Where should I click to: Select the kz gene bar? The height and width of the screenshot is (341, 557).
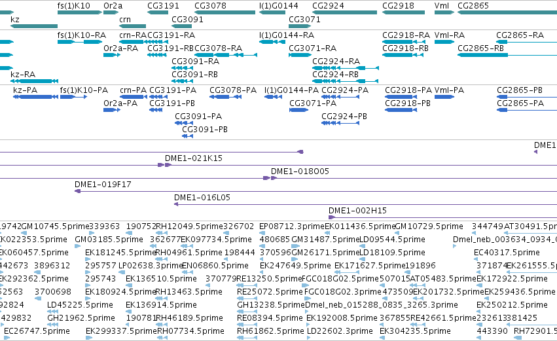(x=34, y=26)
